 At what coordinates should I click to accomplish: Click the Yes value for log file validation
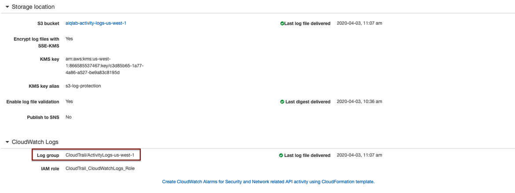pos(69,101)
